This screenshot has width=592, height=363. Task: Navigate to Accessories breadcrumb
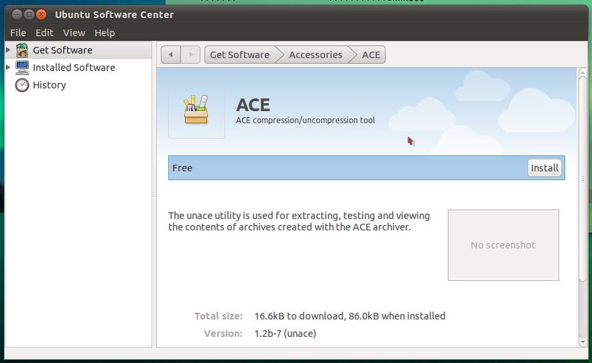(x=316, y=55)
